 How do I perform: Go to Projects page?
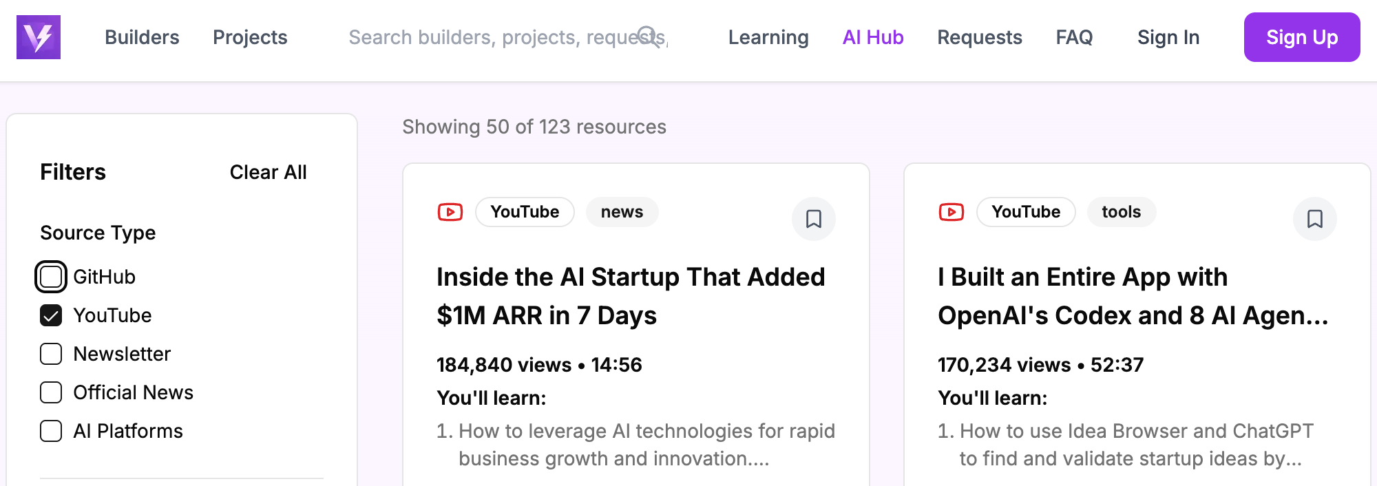(x=250, y=37)
